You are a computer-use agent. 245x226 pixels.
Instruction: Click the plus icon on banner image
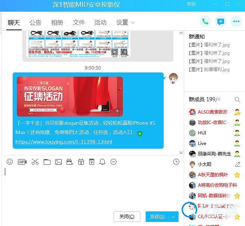pos(117,111)
